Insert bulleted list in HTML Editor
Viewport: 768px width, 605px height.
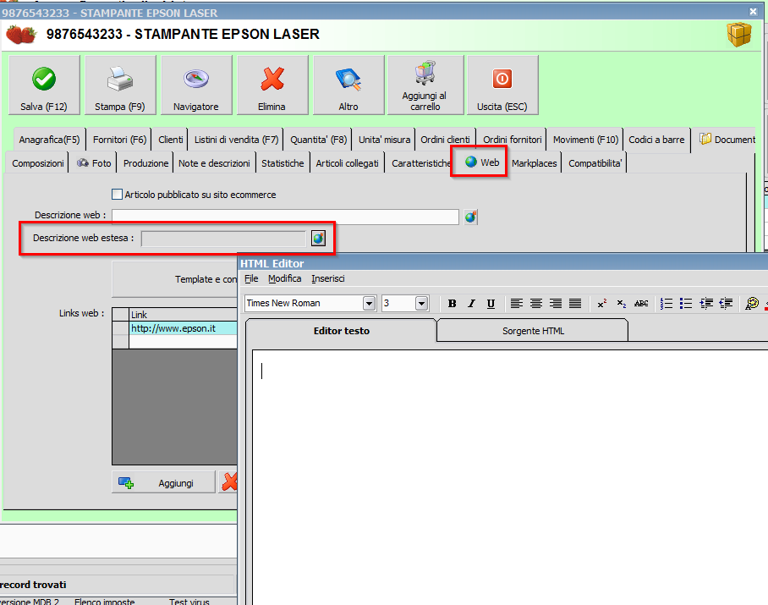point(686,304)
